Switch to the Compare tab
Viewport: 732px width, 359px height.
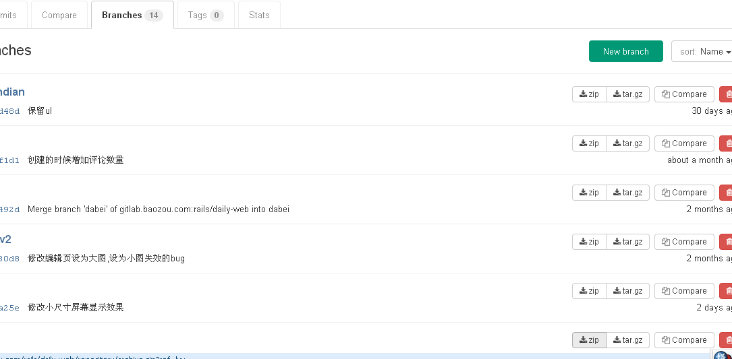point(59,15)
